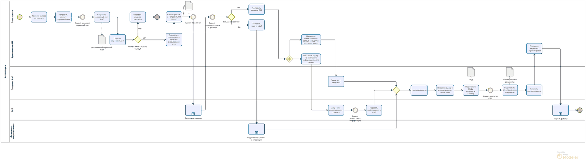This screenshot has width=586, height=160.
Task: Click the 'Аттестация' pool header
Action: coord(5,71)
